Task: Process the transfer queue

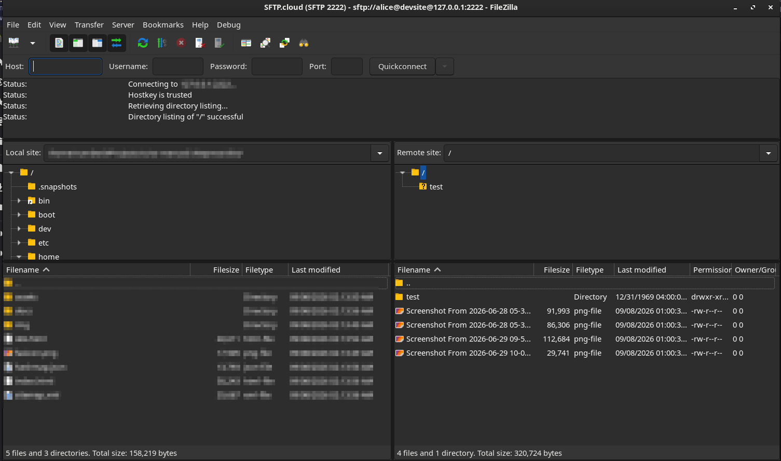Action: click(162, 43)
